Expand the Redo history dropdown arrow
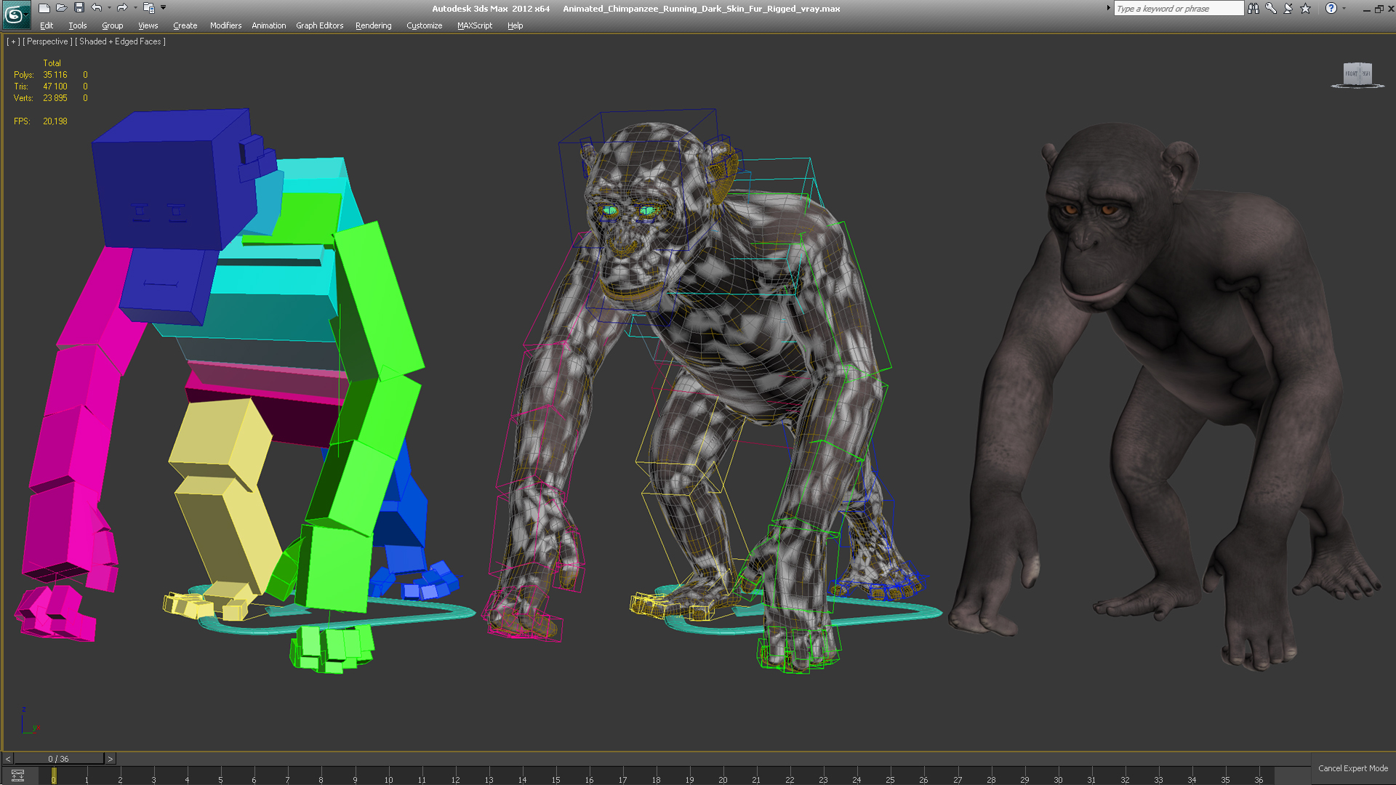The width and height of the screenshot is (1396, 785). (x=136, y=8)
